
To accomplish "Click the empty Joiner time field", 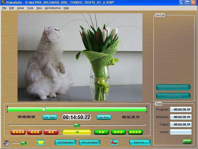I will 181,132.
